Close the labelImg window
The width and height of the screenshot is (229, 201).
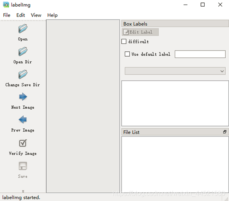220,5
